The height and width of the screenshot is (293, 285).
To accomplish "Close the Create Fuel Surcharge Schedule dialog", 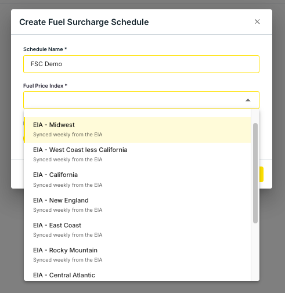I will coord(257,21).
